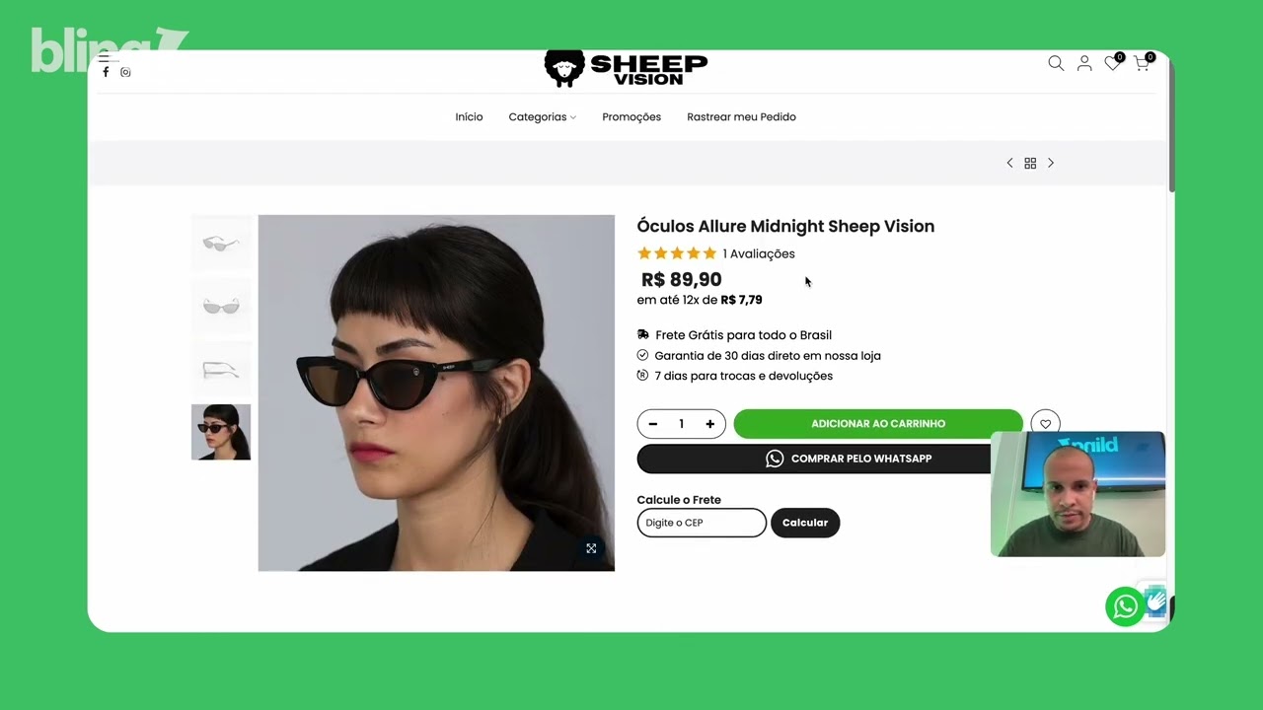
Task: Open the search magnifier icon
Action: point(1056,63)
